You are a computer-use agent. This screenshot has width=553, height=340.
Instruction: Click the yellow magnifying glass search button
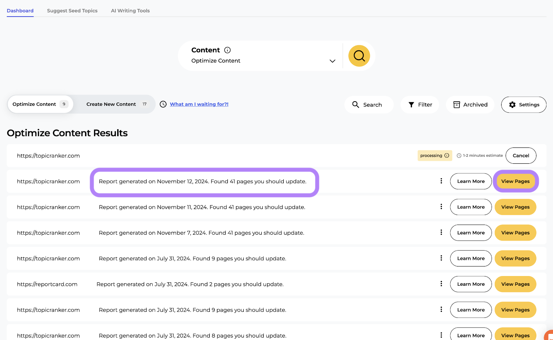359,56
